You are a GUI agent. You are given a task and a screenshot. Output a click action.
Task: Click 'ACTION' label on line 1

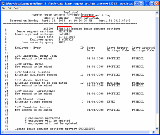click(48, 29)
